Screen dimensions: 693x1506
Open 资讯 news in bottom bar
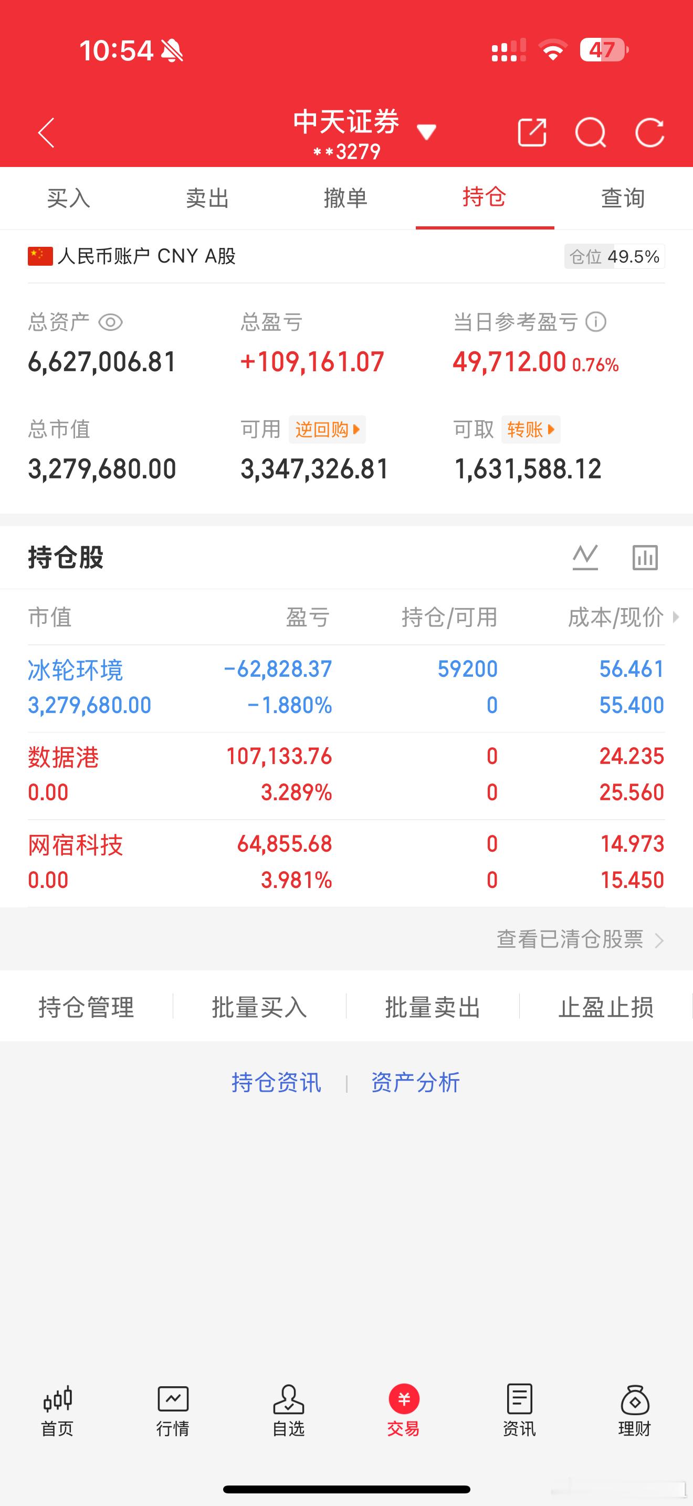(519, 1411)
